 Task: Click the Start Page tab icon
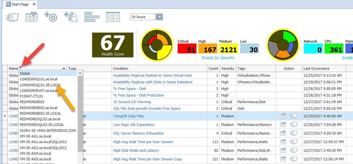point(8,4)
